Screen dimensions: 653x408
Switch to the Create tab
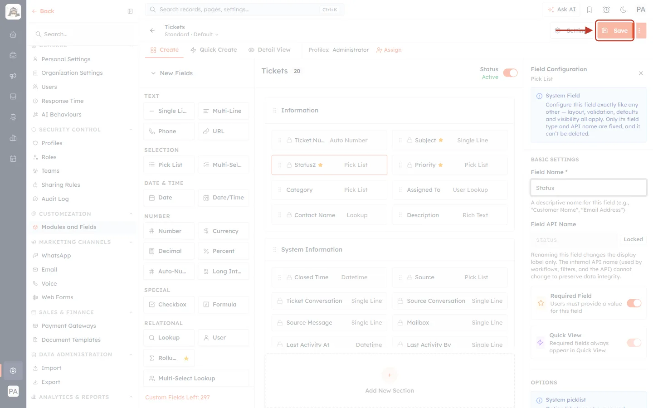165,50
